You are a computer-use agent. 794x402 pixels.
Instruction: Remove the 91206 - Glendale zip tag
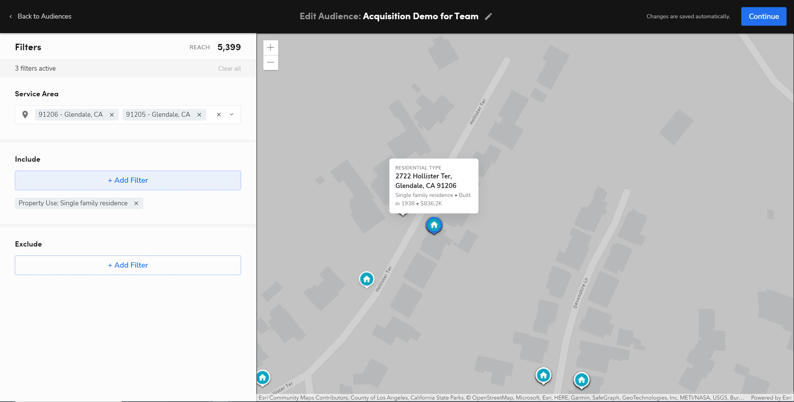(112, 115)
